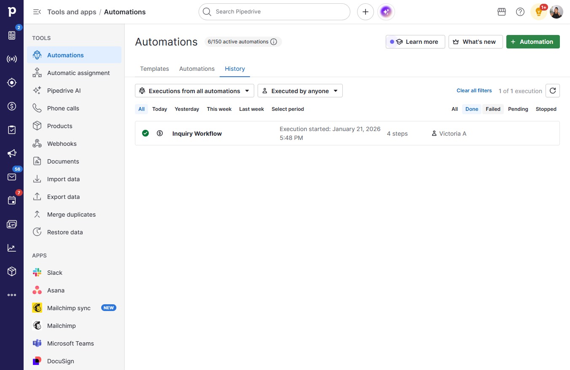
Task: Open the More ellipsis icon in sidebar
Action: (x=12, y=295)
